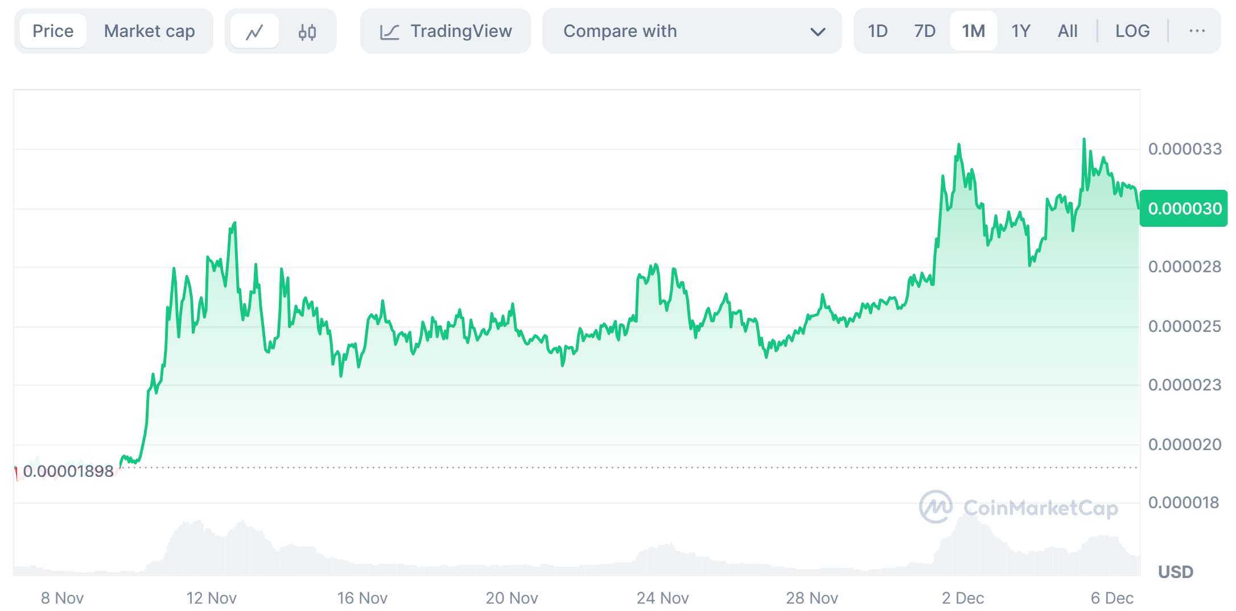Show All time price history
This screenshot has width=1236, height=611.
pyautogui.click(x=1068, y=31)
